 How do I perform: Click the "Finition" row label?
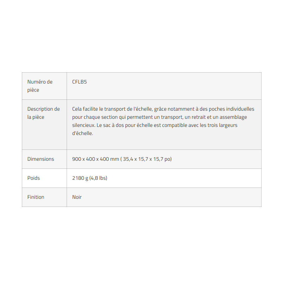point(36,197)
